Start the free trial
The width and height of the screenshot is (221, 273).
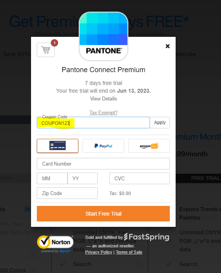(x=104, y=214)
